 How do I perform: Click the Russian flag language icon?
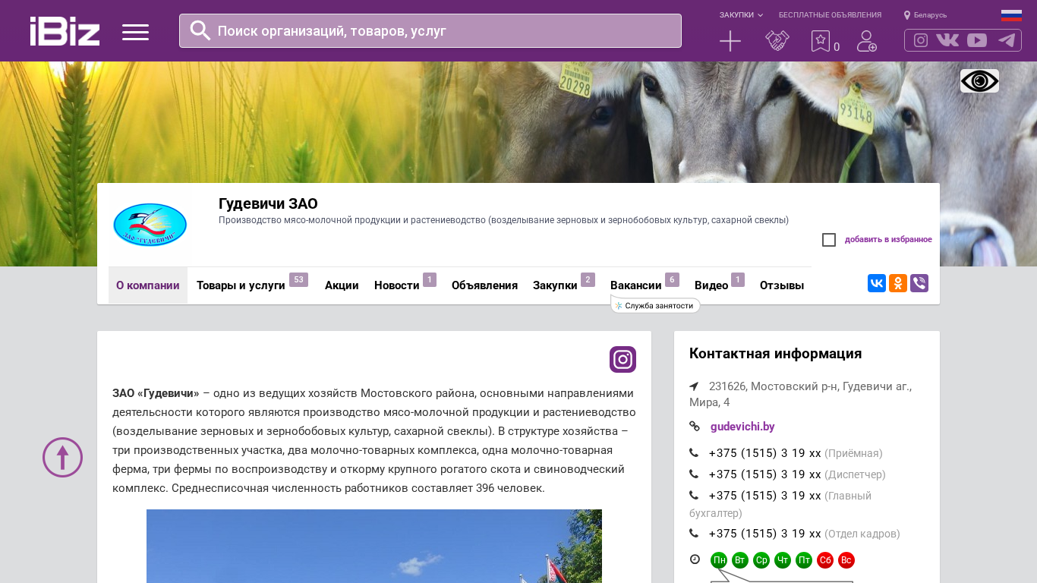(1011, 15)
